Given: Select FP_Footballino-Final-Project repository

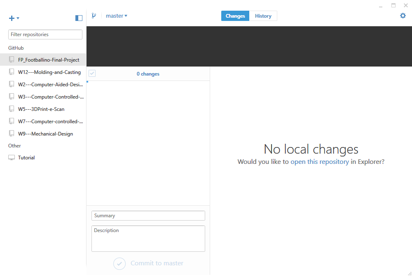Looking at the screenshot, I should click(x=43, y=60).
